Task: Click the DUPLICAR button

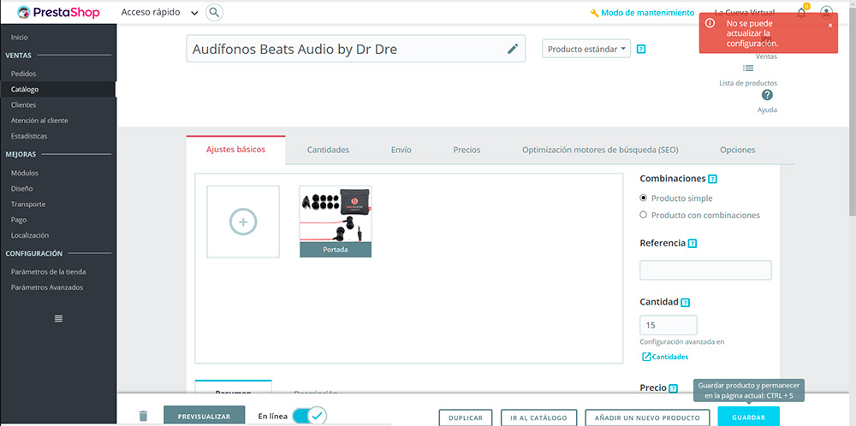Action: coord(466,417)
